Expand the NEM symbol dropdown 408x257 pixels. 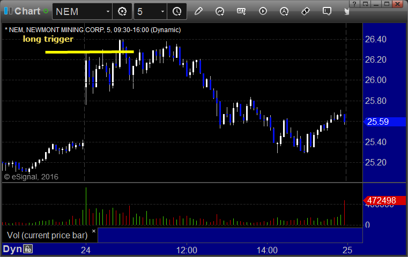click(x=108, y=11)
